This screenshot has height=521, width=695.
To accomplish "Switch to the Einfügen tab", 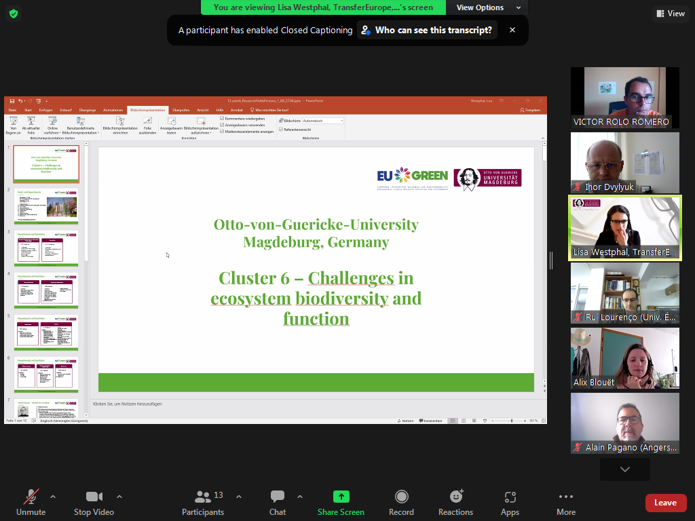I will click(x=45, y=110).
